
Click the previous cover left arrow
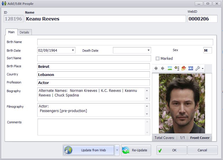(156, 68)
